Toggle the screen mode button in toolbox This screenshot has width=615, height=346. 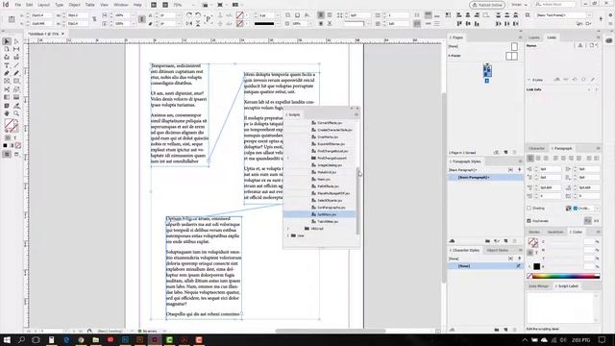coord(16,154)
